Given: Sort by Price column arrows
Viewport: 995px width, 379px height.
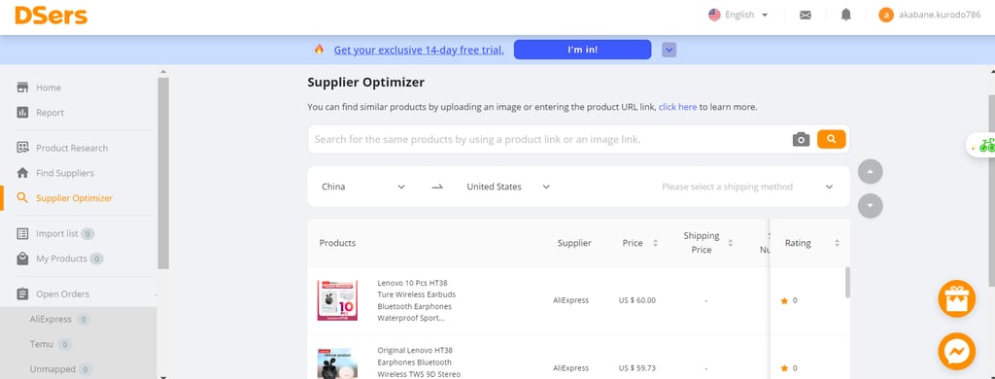Looking at the screenshot, I should 656,243.
